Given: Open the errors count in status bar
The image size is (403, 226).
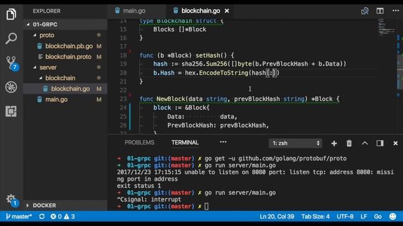Looking at the screenshot, I should (x=56, y=217).
